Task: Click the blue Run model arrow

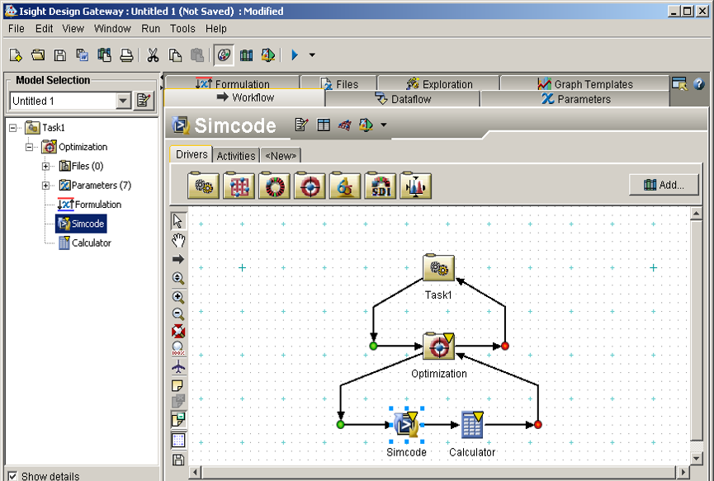Action: pyautogui.click(x=295, y=55)
